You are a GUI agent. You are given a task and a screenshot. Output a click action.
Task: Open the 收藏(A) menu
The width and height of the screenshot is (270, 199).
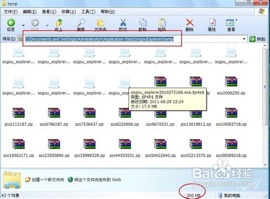point(69,12)
